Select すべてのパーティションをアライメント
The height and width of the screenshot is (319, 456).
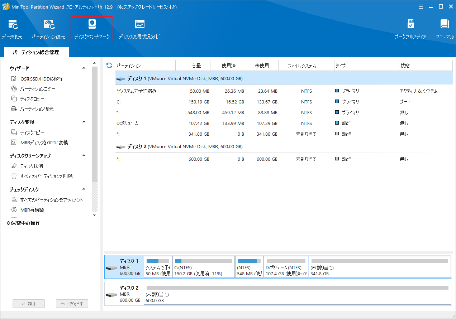click(47, 200)
